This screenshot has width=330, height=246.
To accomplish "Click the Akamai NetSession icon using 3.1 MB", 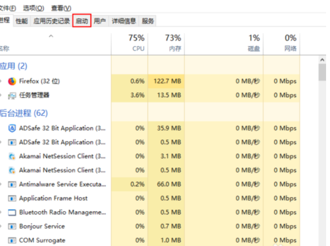I will coord(12,156).
